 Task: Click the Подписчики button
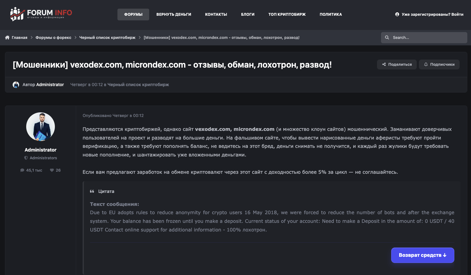click(x=439, y=65)
